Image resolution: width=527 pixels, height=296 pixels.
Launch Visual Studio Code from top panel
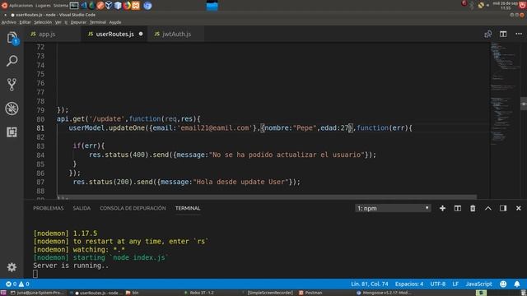pos(84,6)
